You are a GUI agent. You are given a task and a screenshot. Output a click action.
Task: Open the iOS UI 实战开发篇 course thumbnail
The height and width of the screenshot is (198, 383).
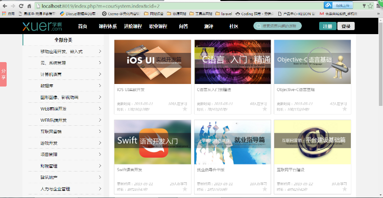[153, 62]
